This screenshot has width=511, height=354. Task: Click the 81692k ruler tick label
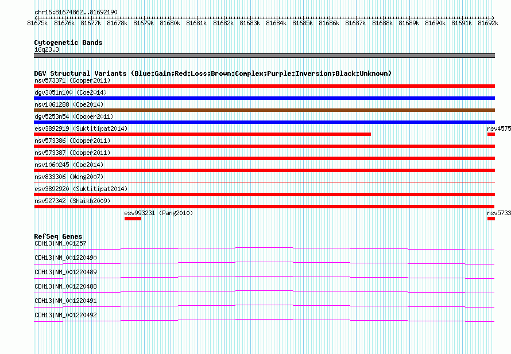(488, 23)
